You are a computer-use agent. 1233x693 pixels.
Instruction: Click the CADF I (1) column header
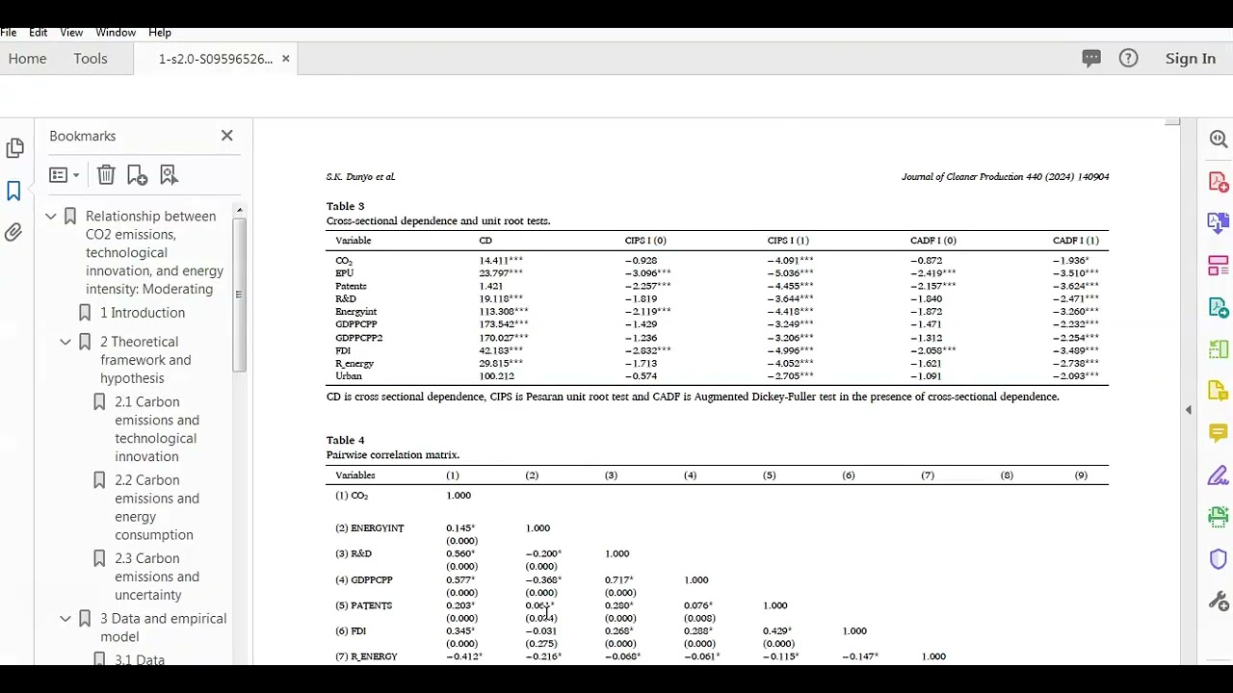[x=1075, y=241]
